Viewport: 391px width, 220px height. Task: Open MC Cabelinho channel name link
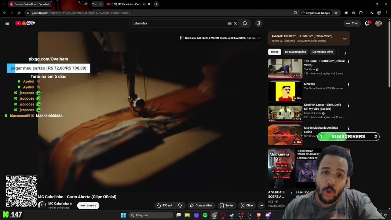point(58,204)
